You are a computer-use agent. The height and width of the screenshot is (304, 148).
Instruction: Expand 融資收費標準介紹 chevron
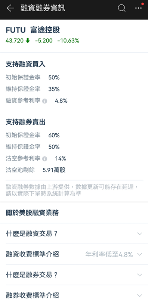tap(140, 254)
